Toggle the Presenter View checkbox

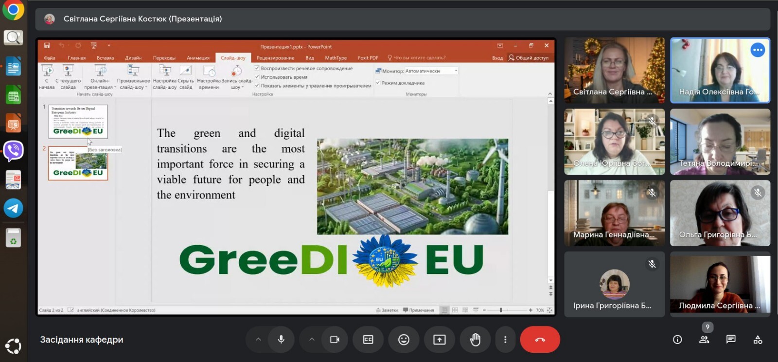click(378, 83)
